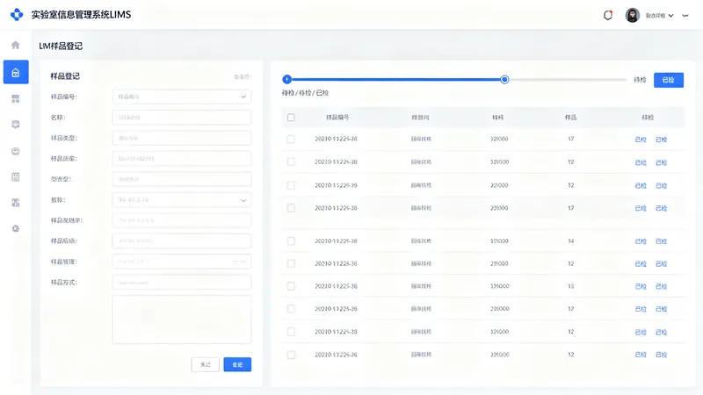The height and width of the screenshot is (395, 703).
Task: Click the count cell showing 13
Action: point(570,286)
